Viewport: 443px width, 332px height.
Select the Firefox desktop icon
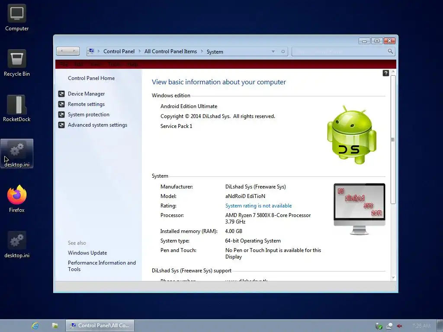[x=17, y=199]
